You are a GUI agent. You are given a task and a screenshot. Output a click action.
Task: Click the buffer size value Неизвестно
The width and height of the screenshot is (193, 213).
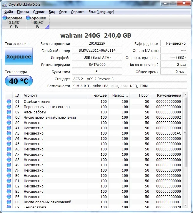(x=174, y=43)
